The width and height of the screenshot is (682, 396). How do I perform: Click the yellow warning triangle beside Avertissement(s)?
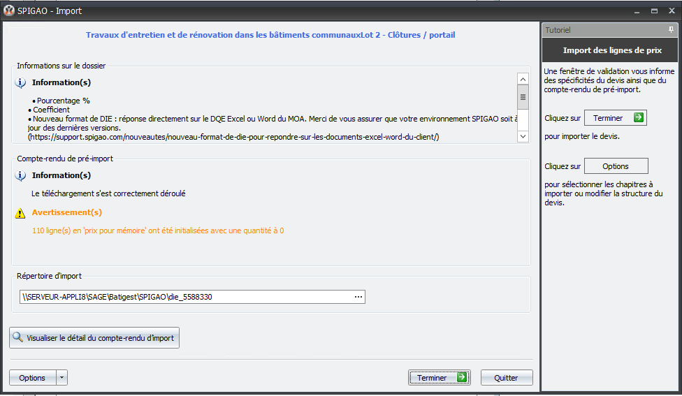(x=20, y=213)
